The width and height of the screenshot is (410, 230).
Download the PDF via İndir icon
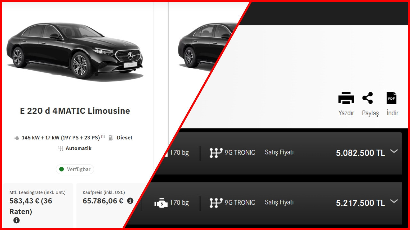tap(391, 98)
